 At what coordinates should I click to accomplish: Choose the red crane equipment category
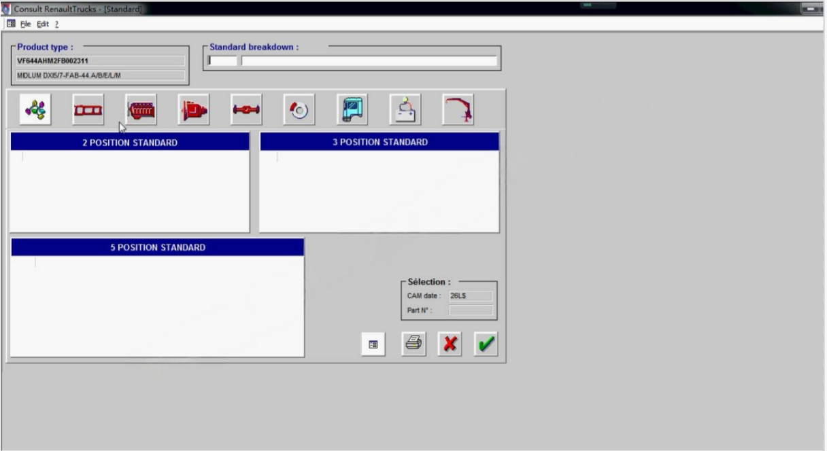(x=458, y=110)
